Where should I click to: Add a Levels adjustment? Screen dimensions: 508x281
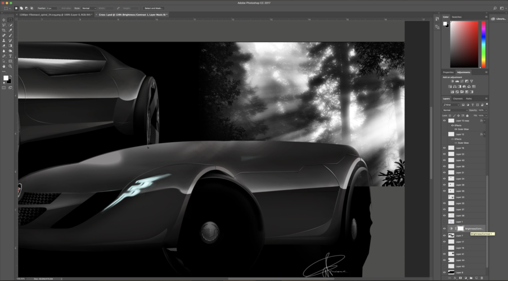click(457, 81)
